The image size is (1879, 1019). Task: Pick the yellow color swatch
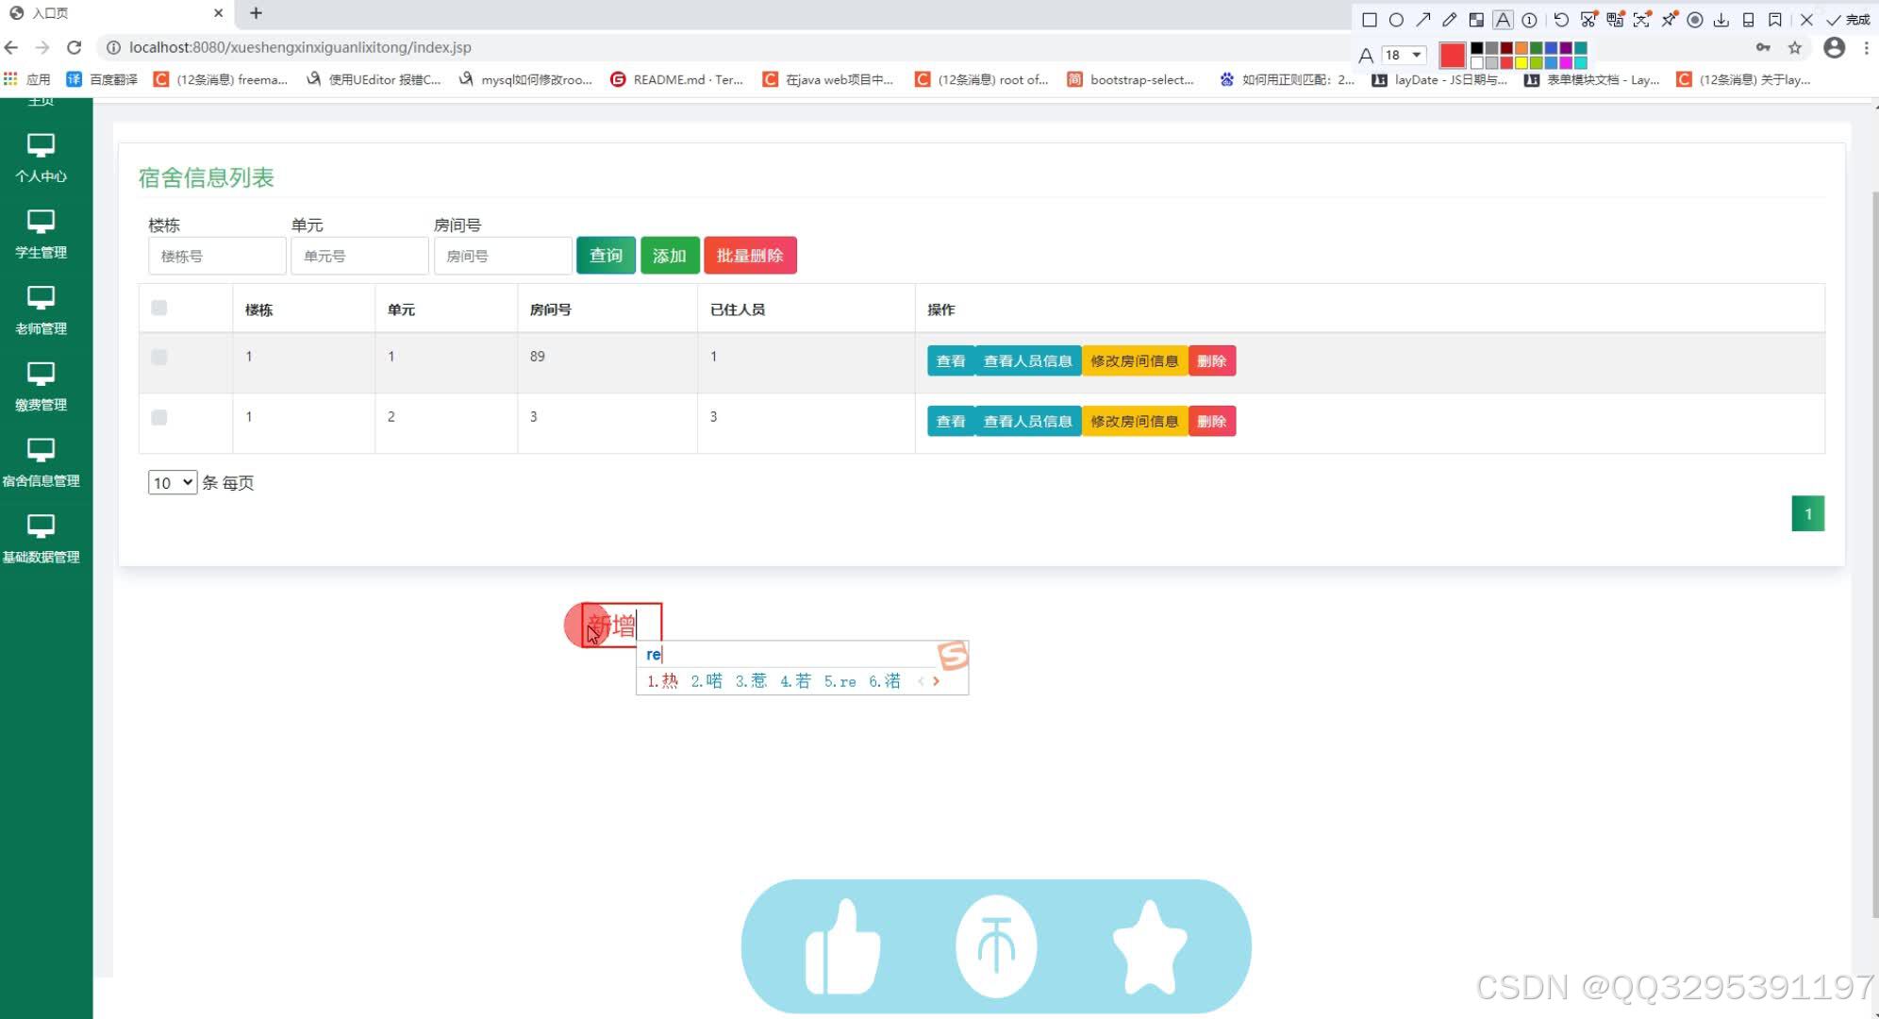(x=1521, y=62)
